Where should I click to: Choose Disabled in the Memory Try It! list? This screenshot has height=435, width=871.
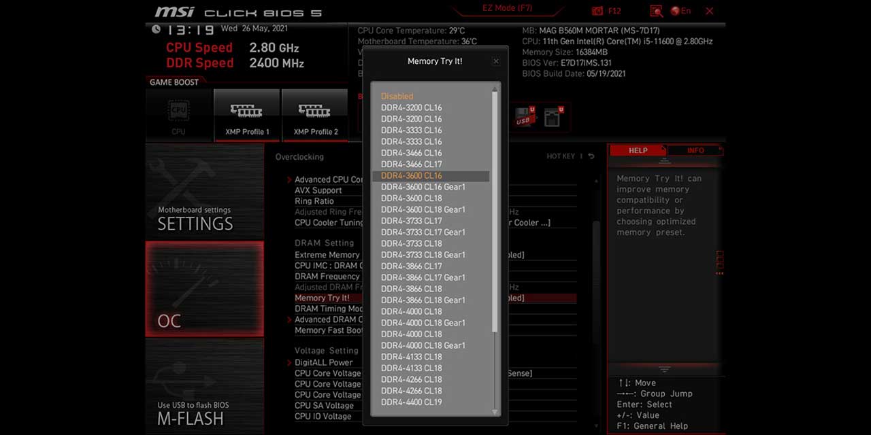point(397,97)
